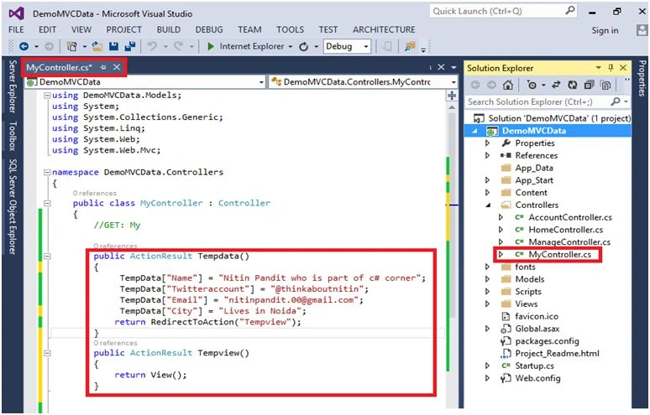Refresh Solution Explorer with the refresh icon
Screen dimensions: 650x415
[573, 86]
